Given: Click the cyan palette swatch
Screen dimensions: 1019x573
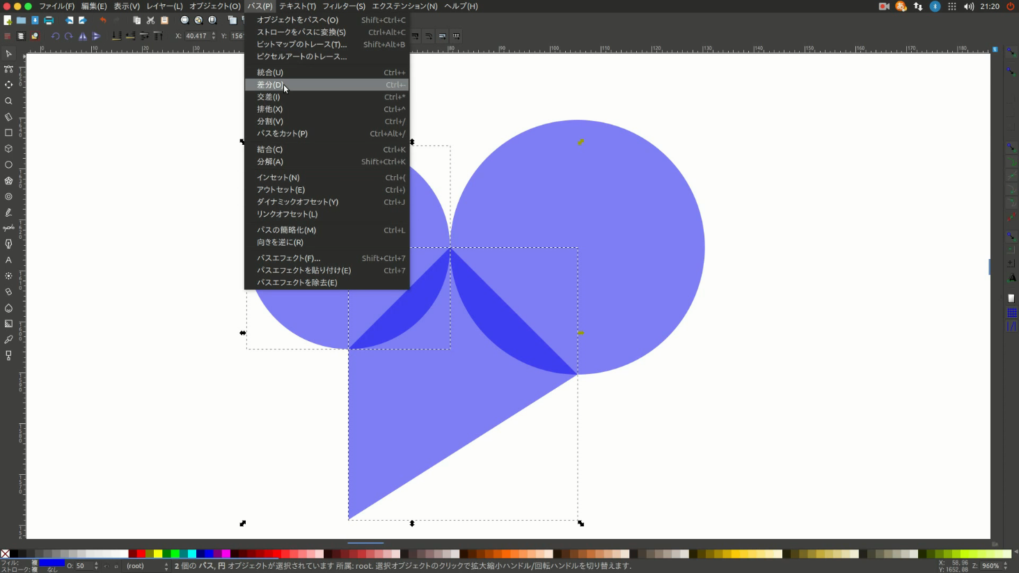Looking at the screenshot, I should 191,554.
